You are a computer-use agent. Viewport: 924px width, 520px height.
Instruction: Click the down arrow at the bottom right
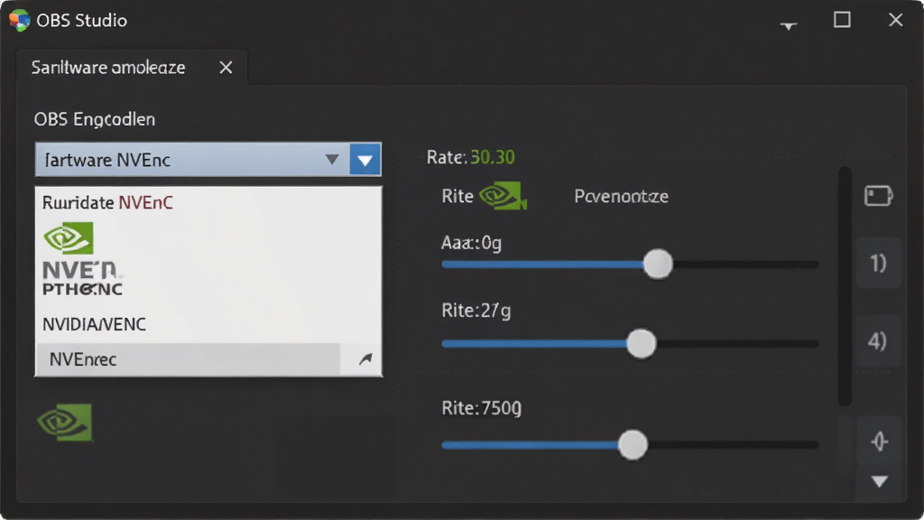coord(880,482)
